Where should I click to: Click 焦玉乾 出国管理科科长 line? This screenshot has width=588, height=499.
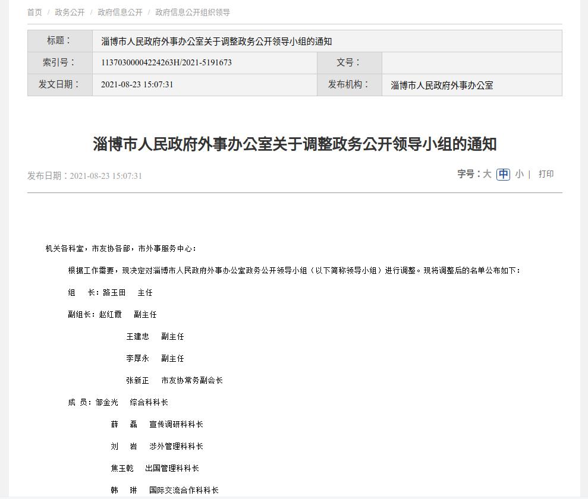[x=155, y=468]
